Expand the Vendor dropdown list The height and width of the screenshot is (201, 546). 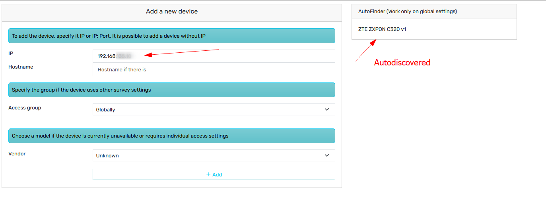click(x=214, y=155)
